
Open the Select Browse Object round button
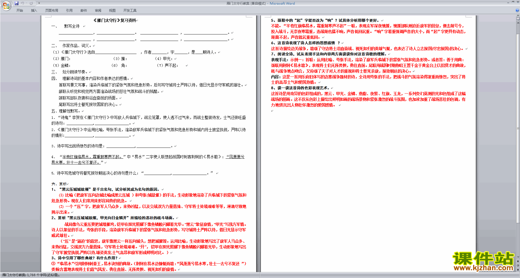[518, 265]
